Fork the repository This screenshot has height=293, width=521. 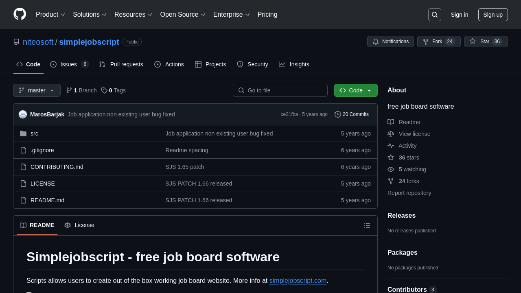[x=438, y=42]
